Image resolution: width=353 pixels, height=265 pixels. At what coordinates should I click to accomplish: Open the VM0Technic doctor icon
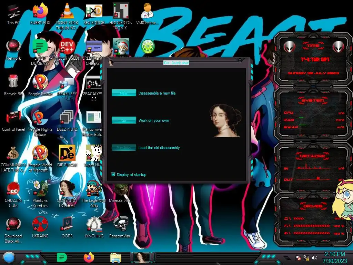(x=148, y=14)
